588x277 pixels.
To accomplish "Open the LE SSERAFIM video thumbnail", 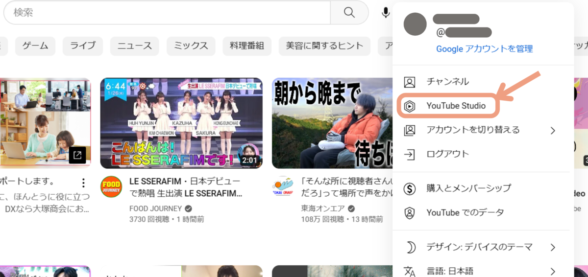I will [x=181, y=123].
